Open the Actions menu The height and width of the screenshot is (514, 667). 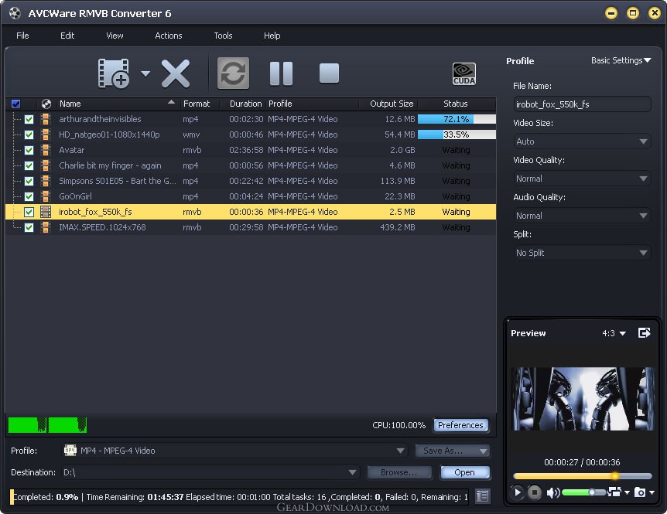[168, 36]
